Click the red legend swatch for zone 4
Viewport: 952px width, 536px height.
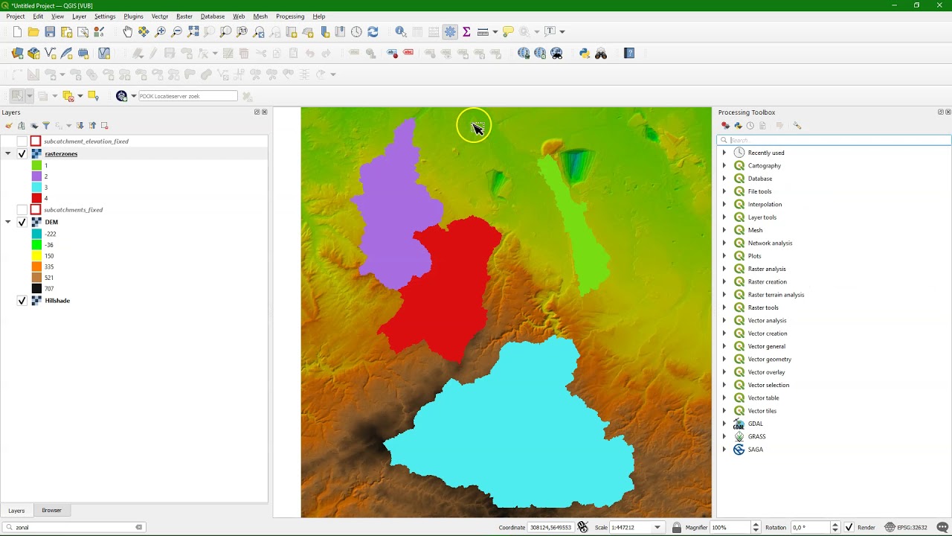(36, 198)
